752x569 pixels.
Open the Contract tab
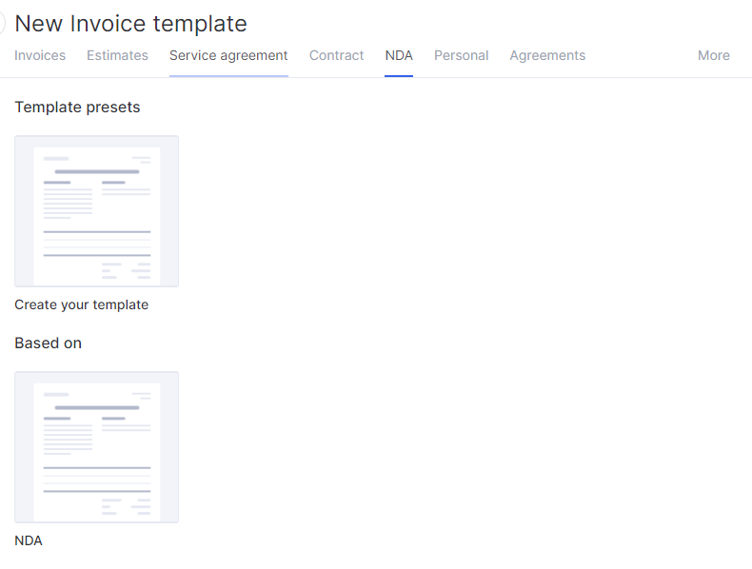click(x=337, y=55)
